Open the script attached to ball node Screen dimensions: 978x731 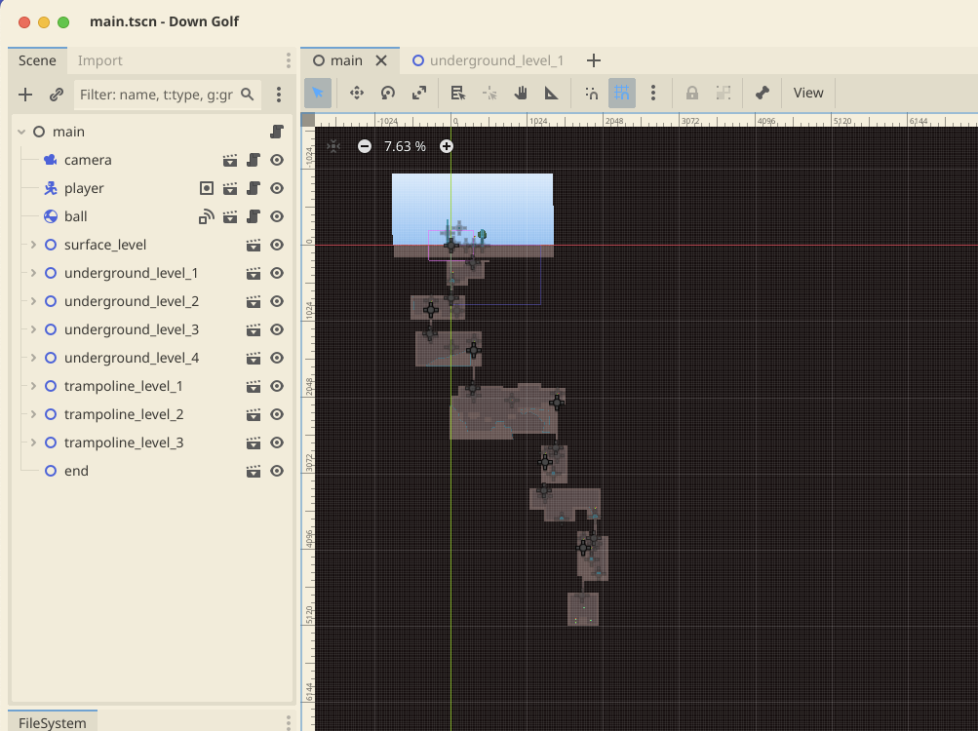coord(254,216)
